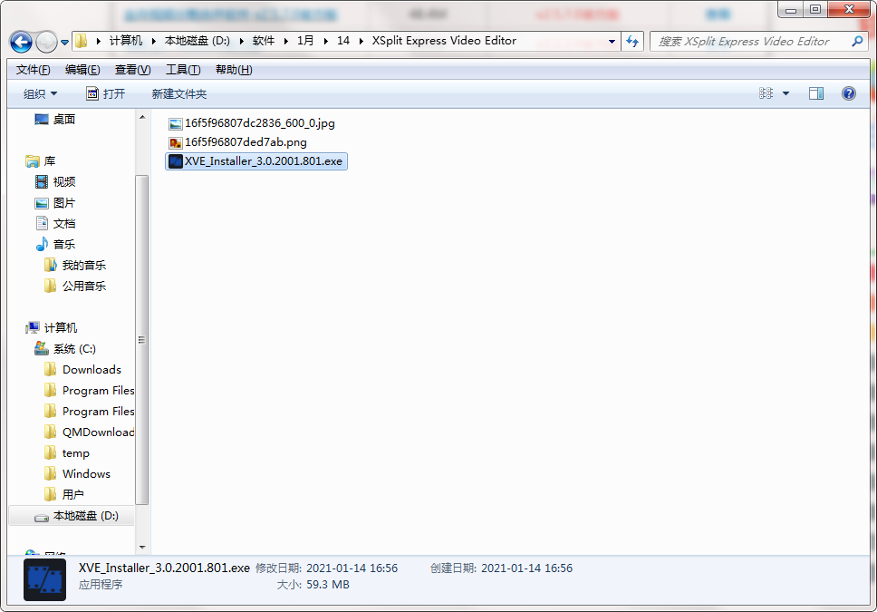Image resolution: width=877 pixels, height=612 pixels.
Task: Select 计算机 in the address breadcrumb
Action: click(126, 41)
